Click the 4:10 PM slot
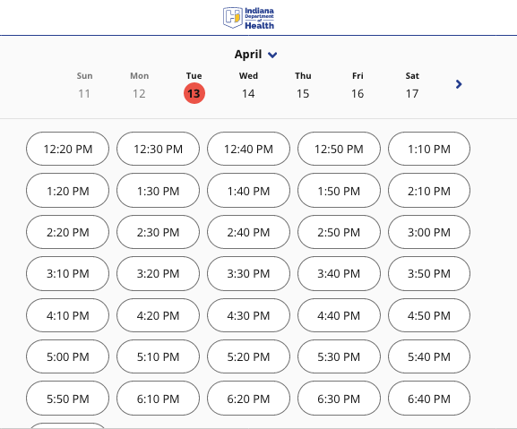The image size is (517, 429). 67,315
